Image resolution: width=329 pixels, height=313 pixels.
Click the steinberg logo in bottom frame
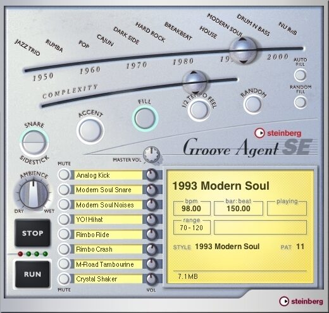(301, 302)
